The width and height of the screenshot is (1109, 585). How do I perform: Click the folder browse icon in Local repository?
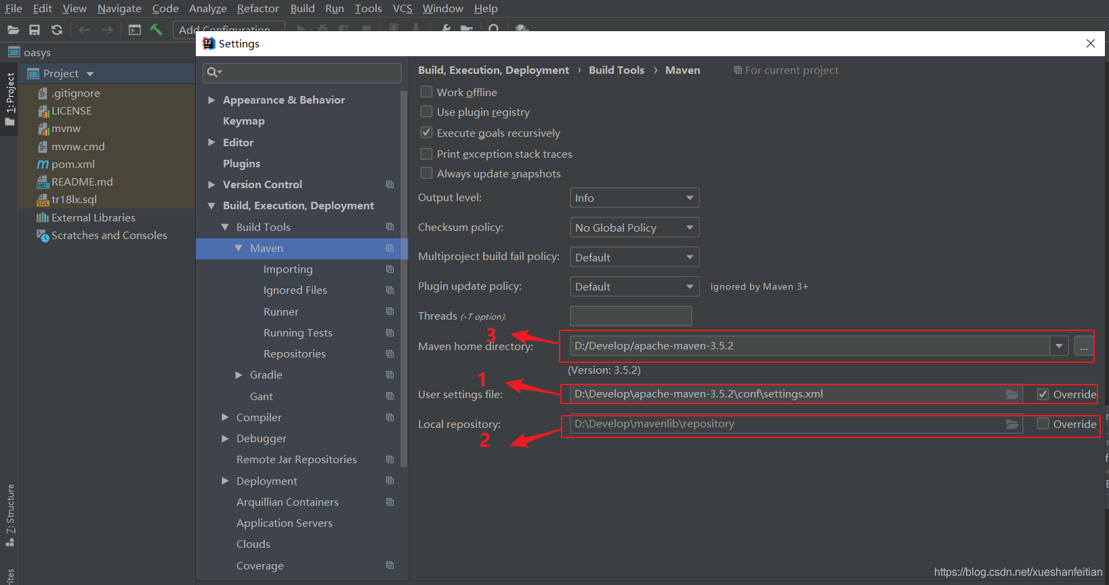pos(1012,424)
